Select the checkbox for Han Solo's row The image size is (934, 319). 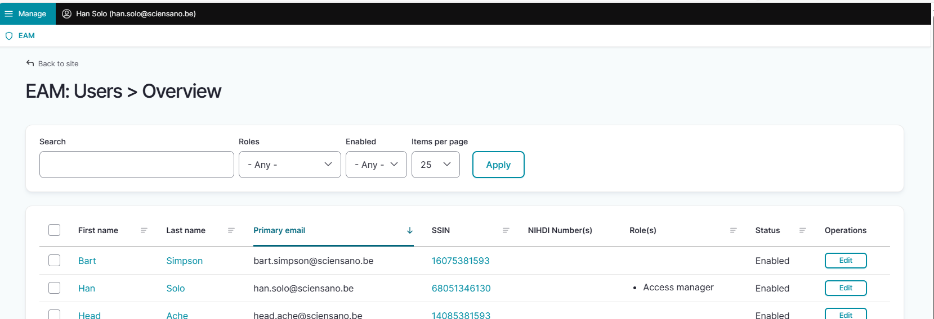click(x=55, y=288)
